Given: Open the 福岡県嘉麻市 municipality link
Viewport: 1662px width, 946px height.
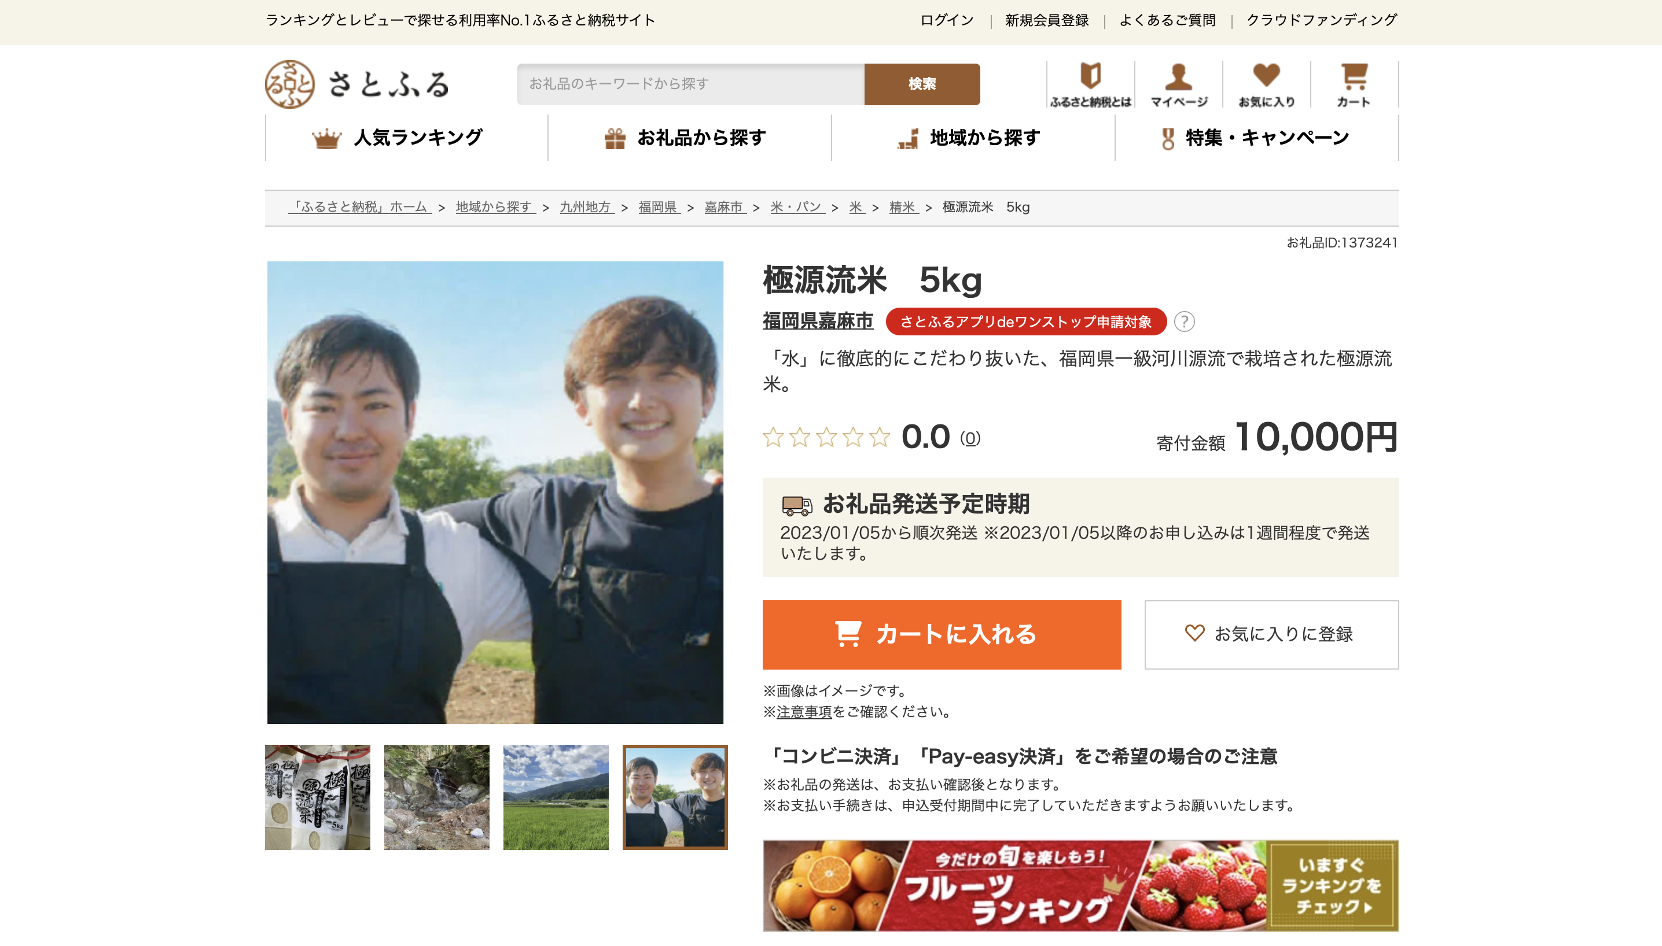Looking at the screenshot, I should (x=817, y=321).
